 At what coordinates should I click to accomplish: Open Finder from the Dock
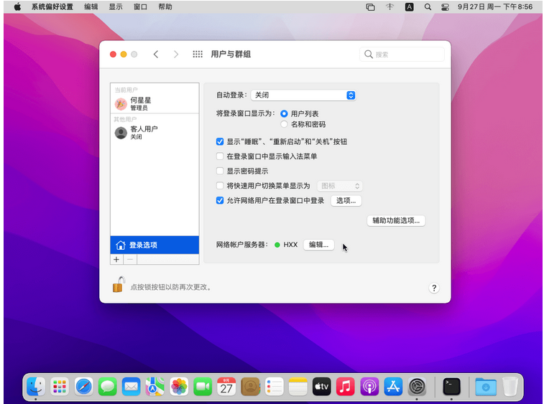[36, 386]
